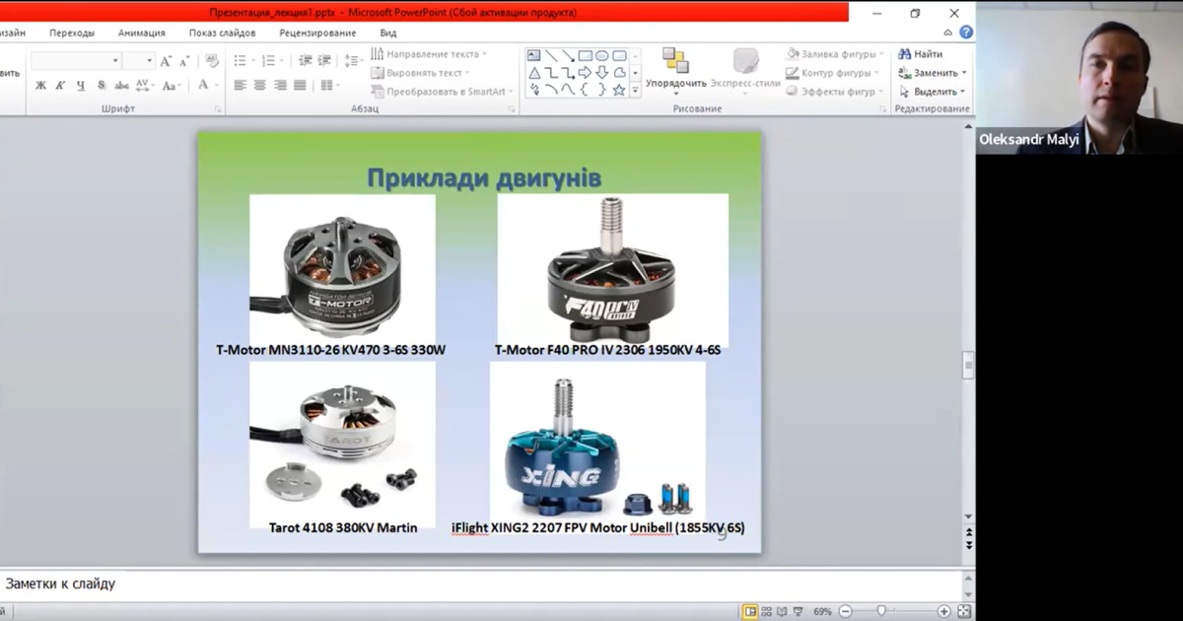Click the zoom slider handle
This screenshot has width=1183, height=621.
[x=881, y=611]
